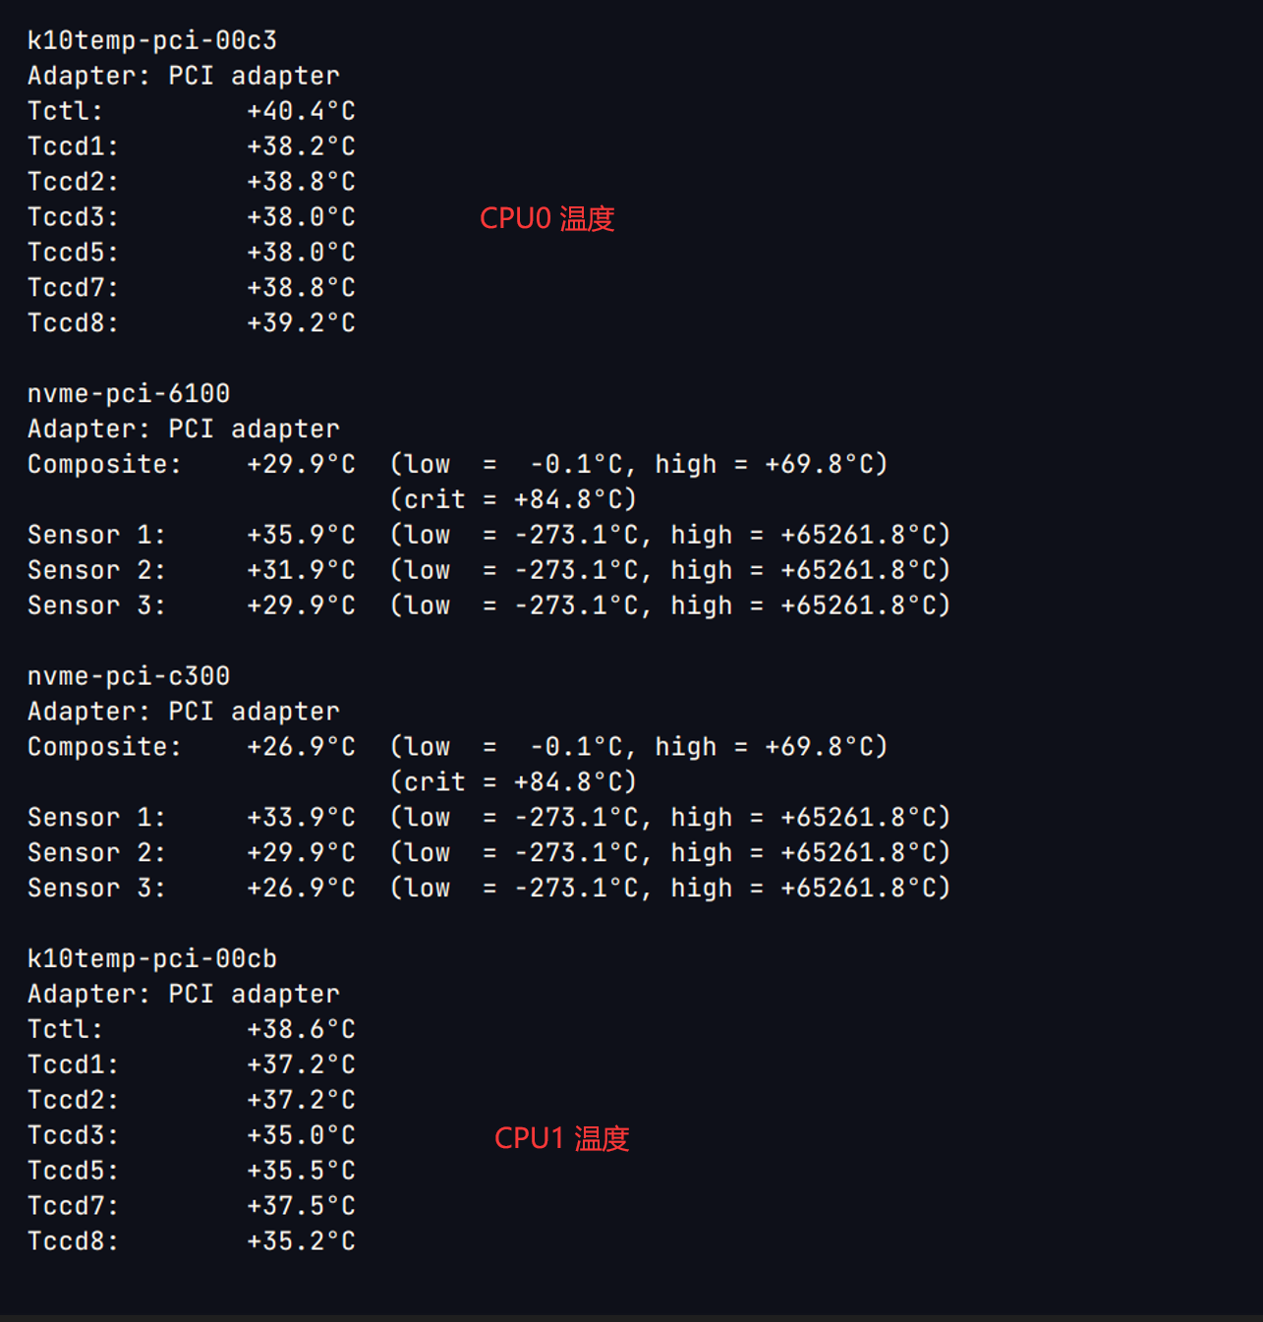Select the first Tctl +40.4°C reading

click(301, 111)
